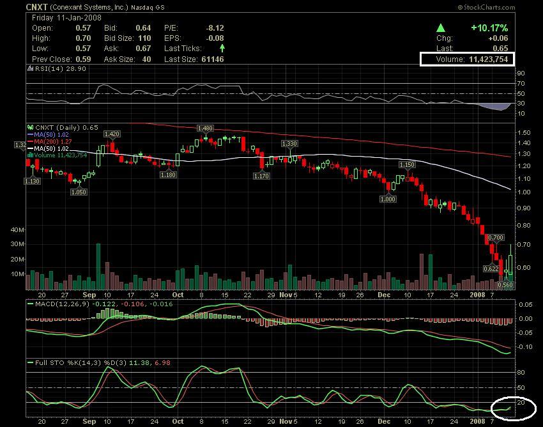The height and width of the screenshot is (427, 543).
Task: Click the Ask Size value 40
Action: pos(146,59)
